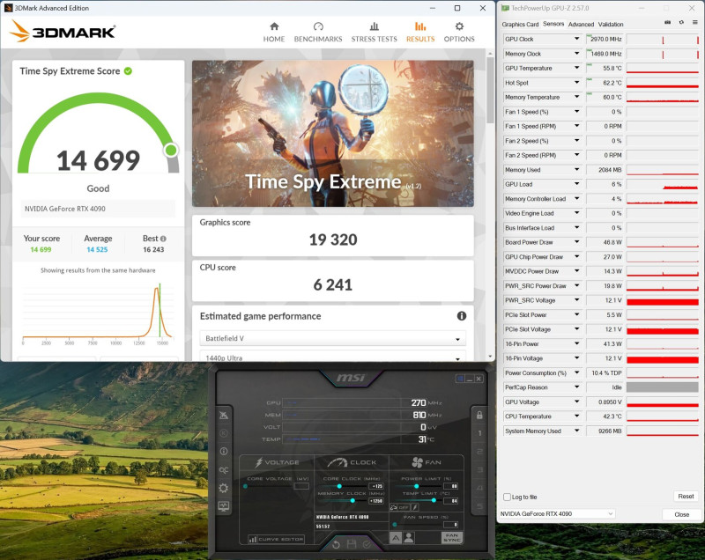Open Battlefield V game dropdown

click(333, 338)
